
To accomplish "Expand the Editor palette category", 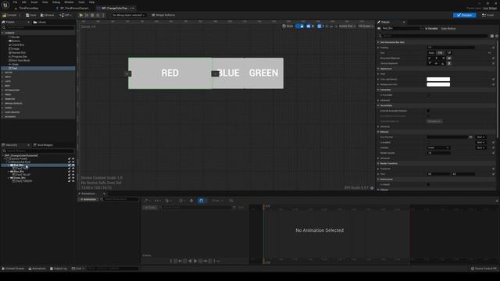I will point(3,73).
